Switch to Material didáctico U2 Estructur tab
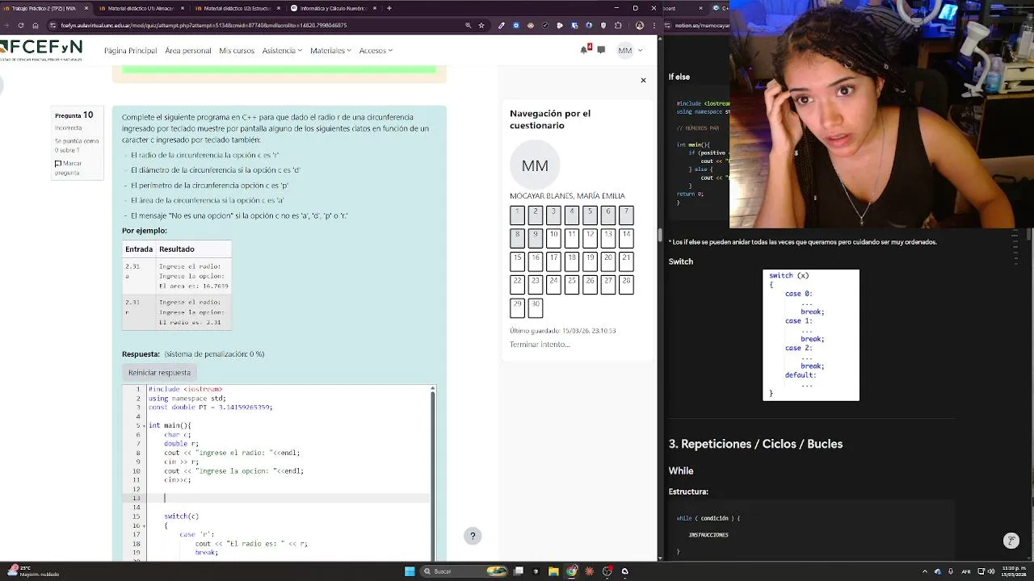Image resolution: width=1034 pixels, height=581 pixels. (236, 8)
